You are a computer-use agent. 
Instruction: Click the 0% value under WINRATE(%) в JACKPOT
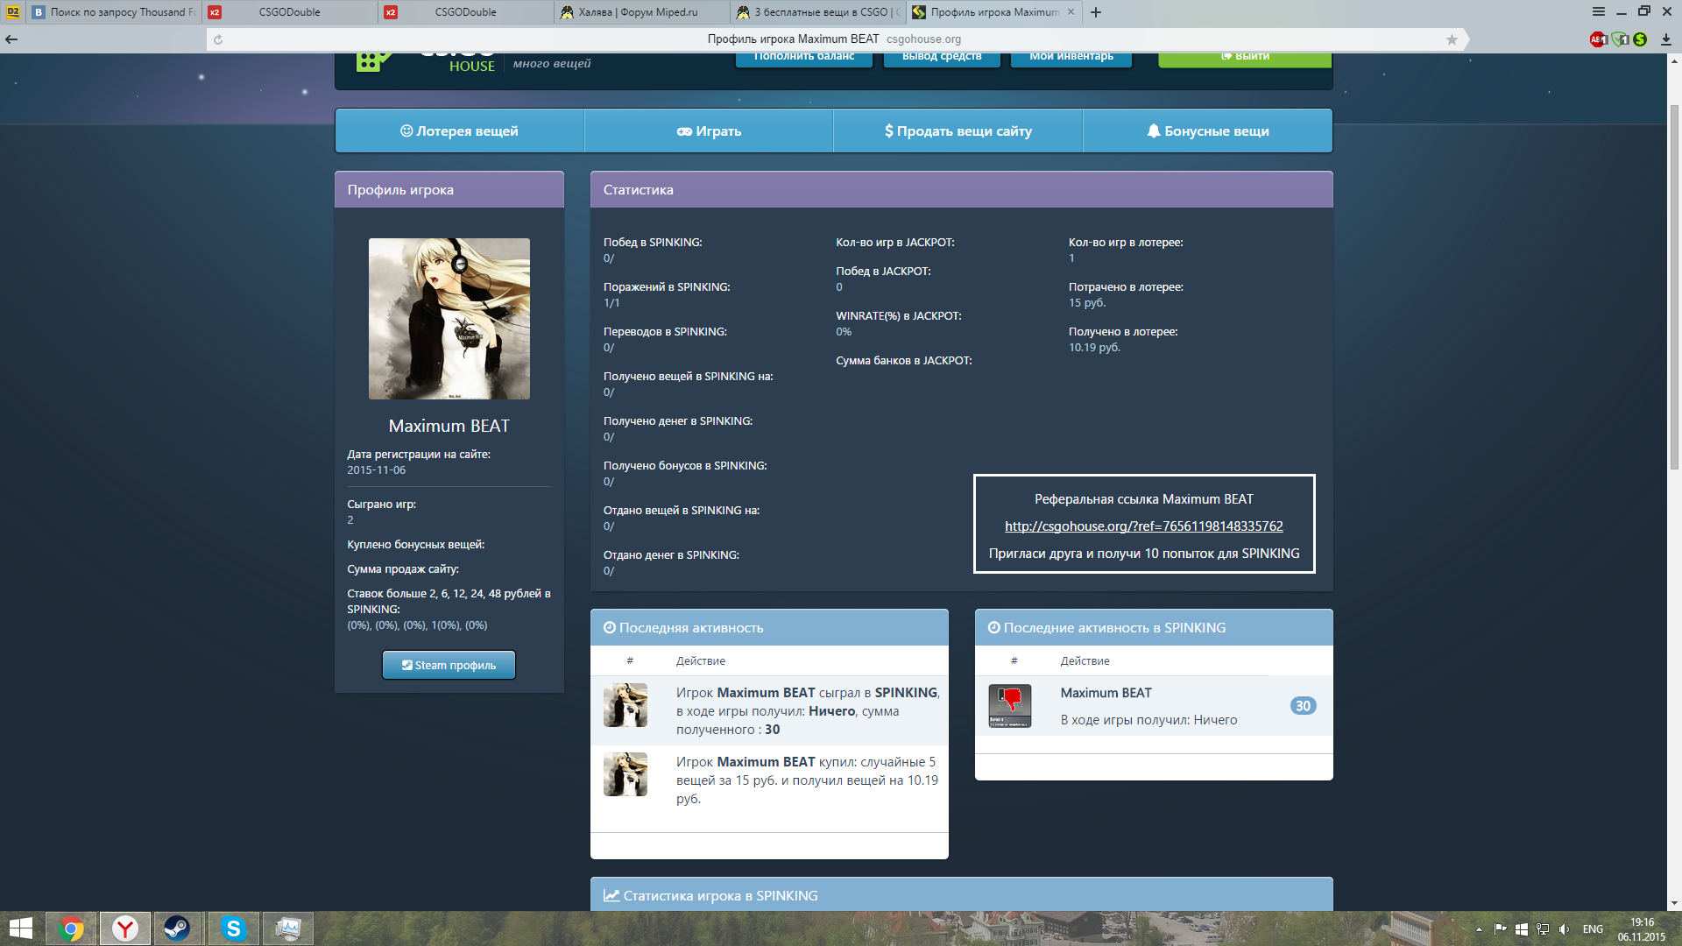point(844,332)
